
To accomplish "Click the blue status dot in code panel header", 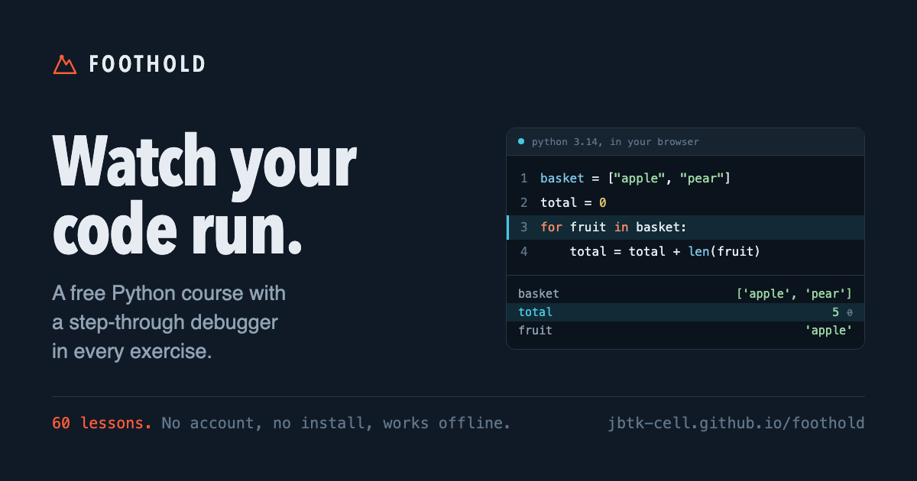I will tap(521, 141).
